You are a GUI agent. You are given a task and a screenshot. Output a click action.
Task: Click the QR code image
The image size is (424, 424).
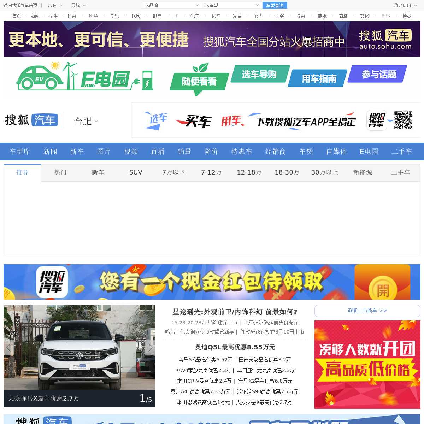click(x=403, y=120)
